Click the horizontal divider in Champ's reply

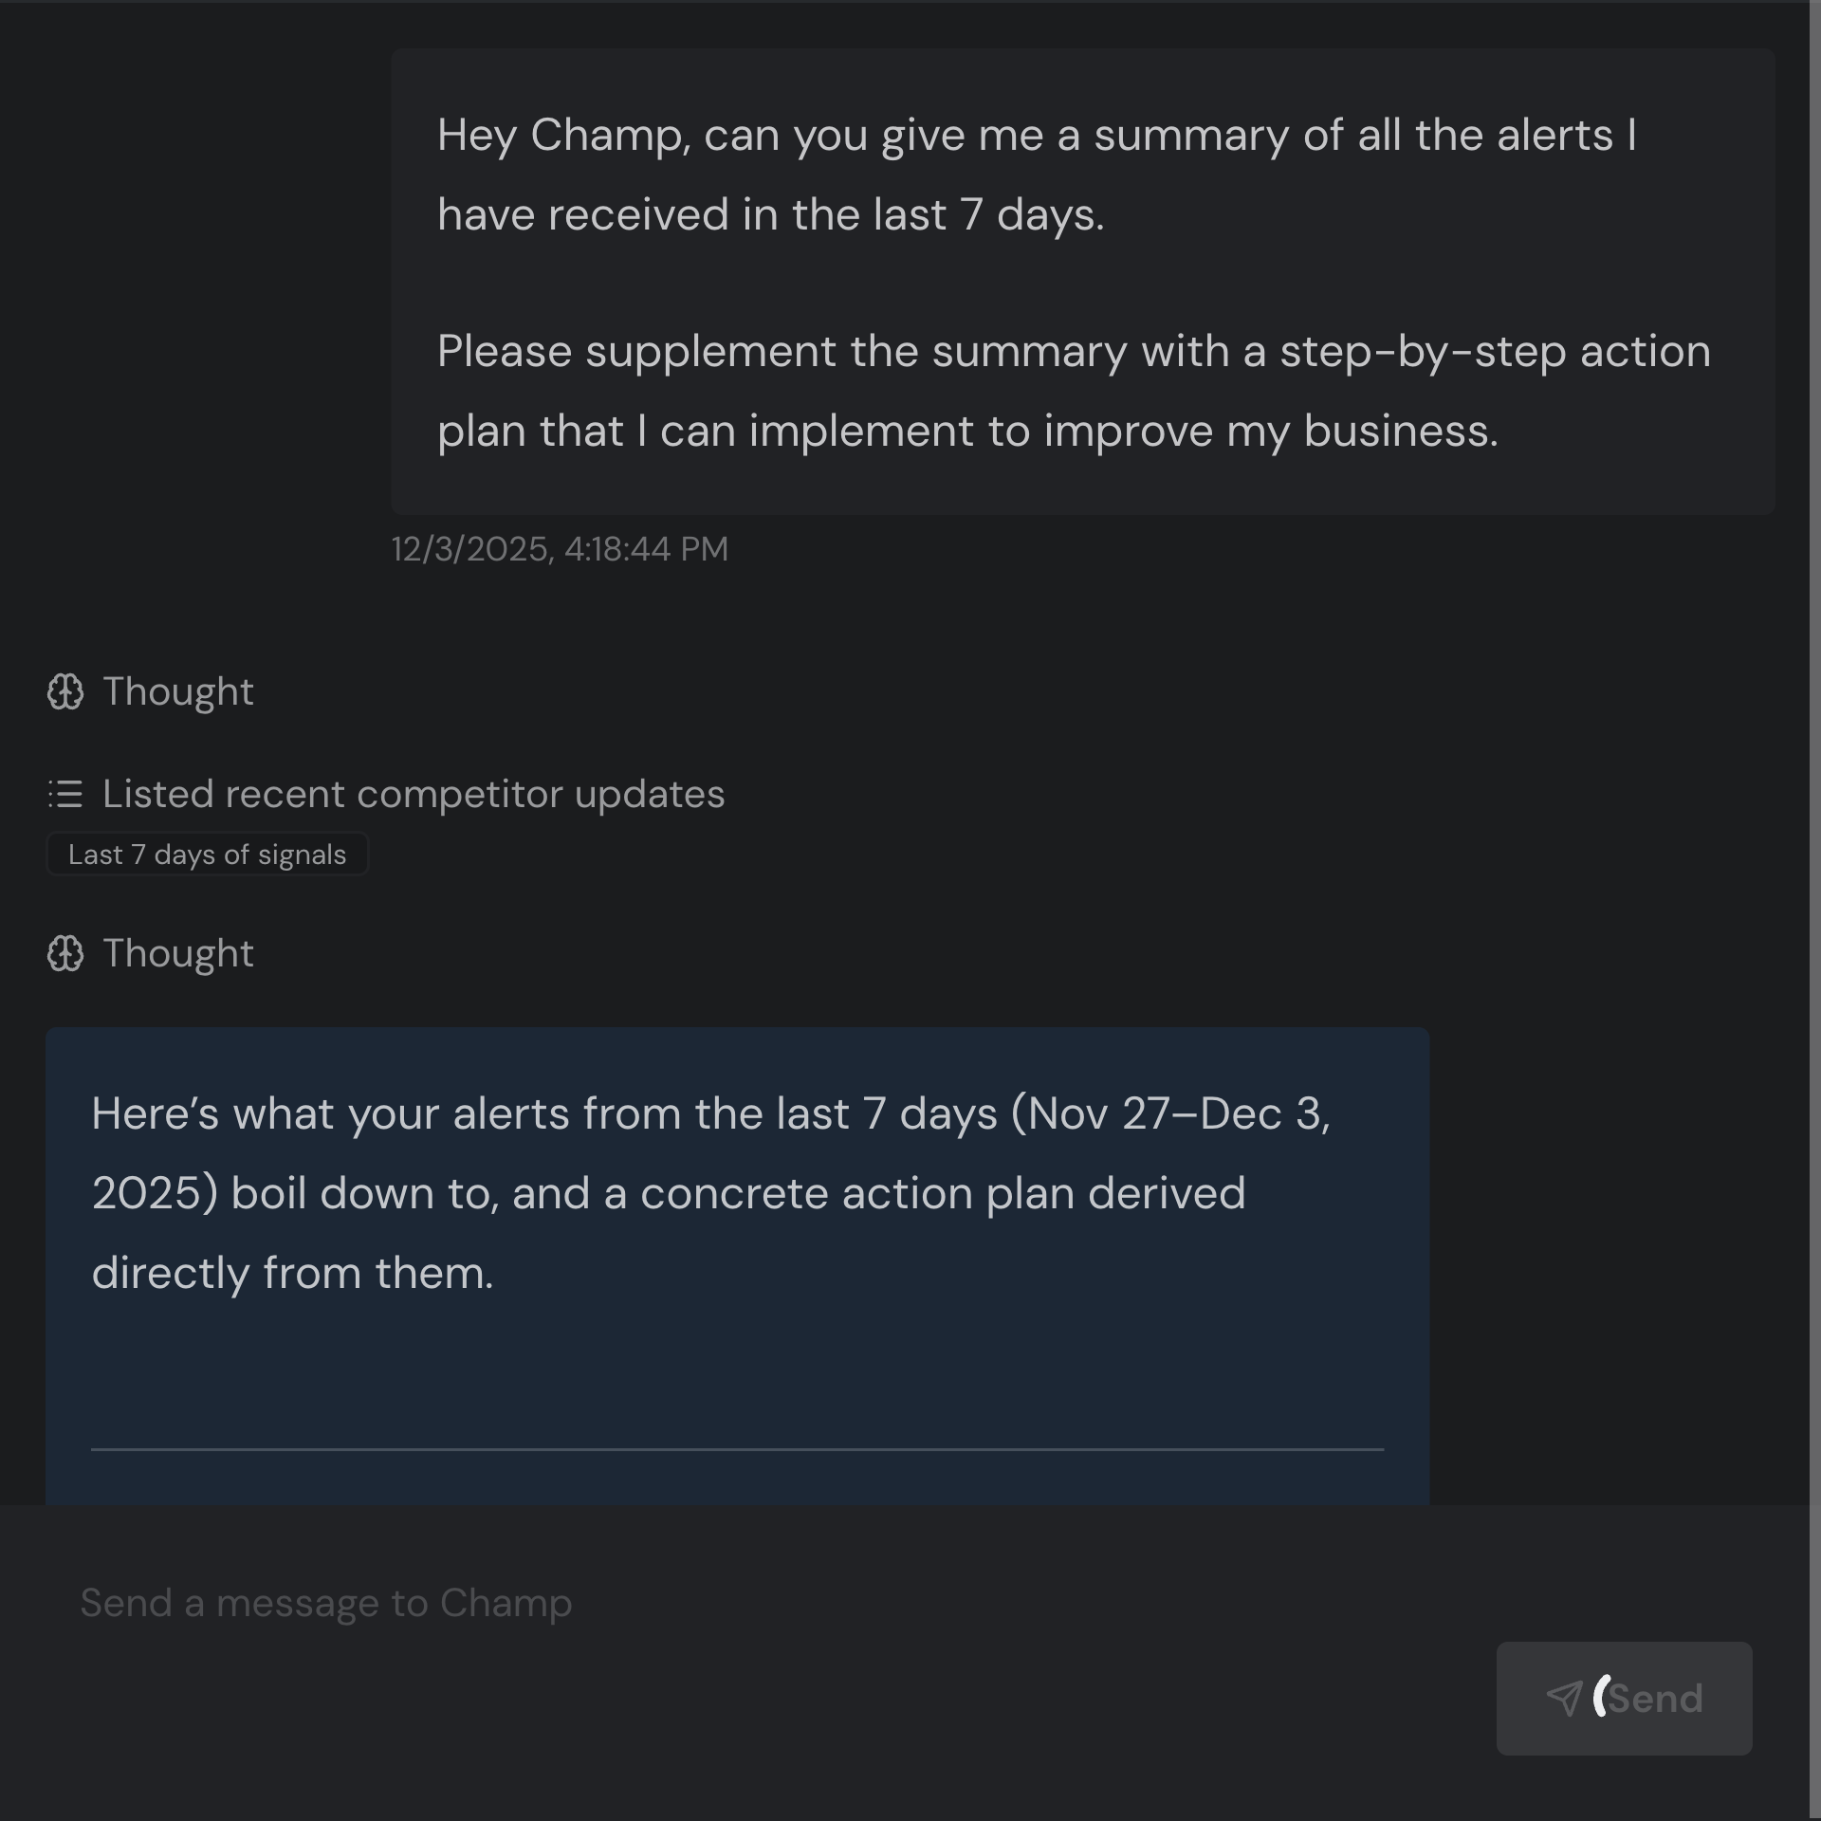coord(737,1449)
